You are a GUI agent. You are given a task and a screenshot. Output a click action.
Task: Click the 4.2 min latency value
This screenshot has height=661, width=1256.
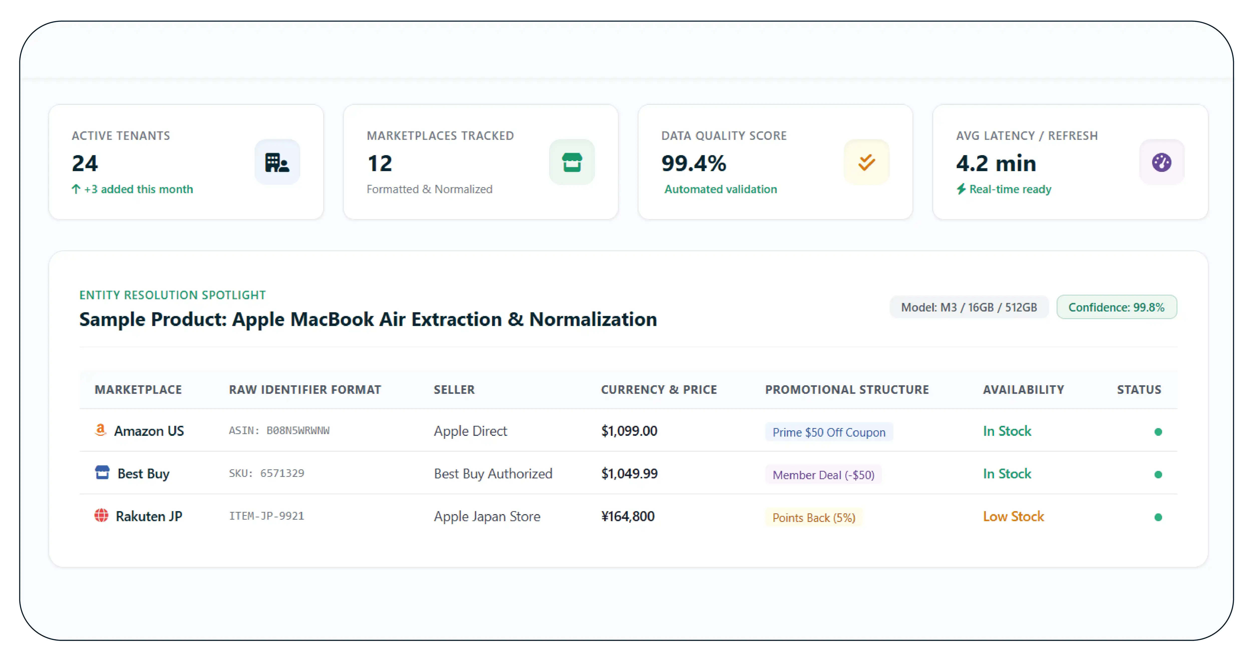click(x=996, y=163)
